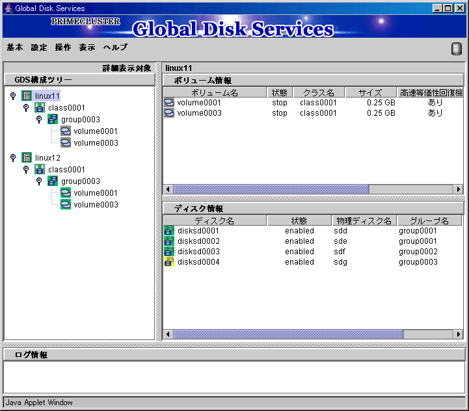The height and width of the screenshot is (411, 469).
Task: Click the ディスク名 column header
Action: pos(215,220)
